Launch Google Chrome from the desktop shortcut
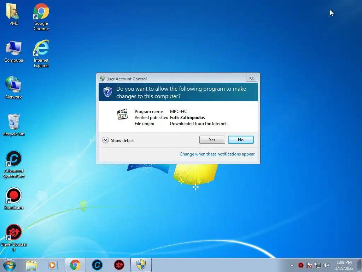 point(41,17)
